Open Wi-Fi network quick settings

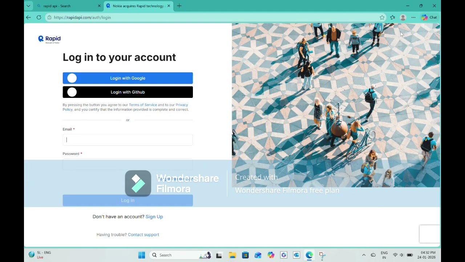point(395,255)
